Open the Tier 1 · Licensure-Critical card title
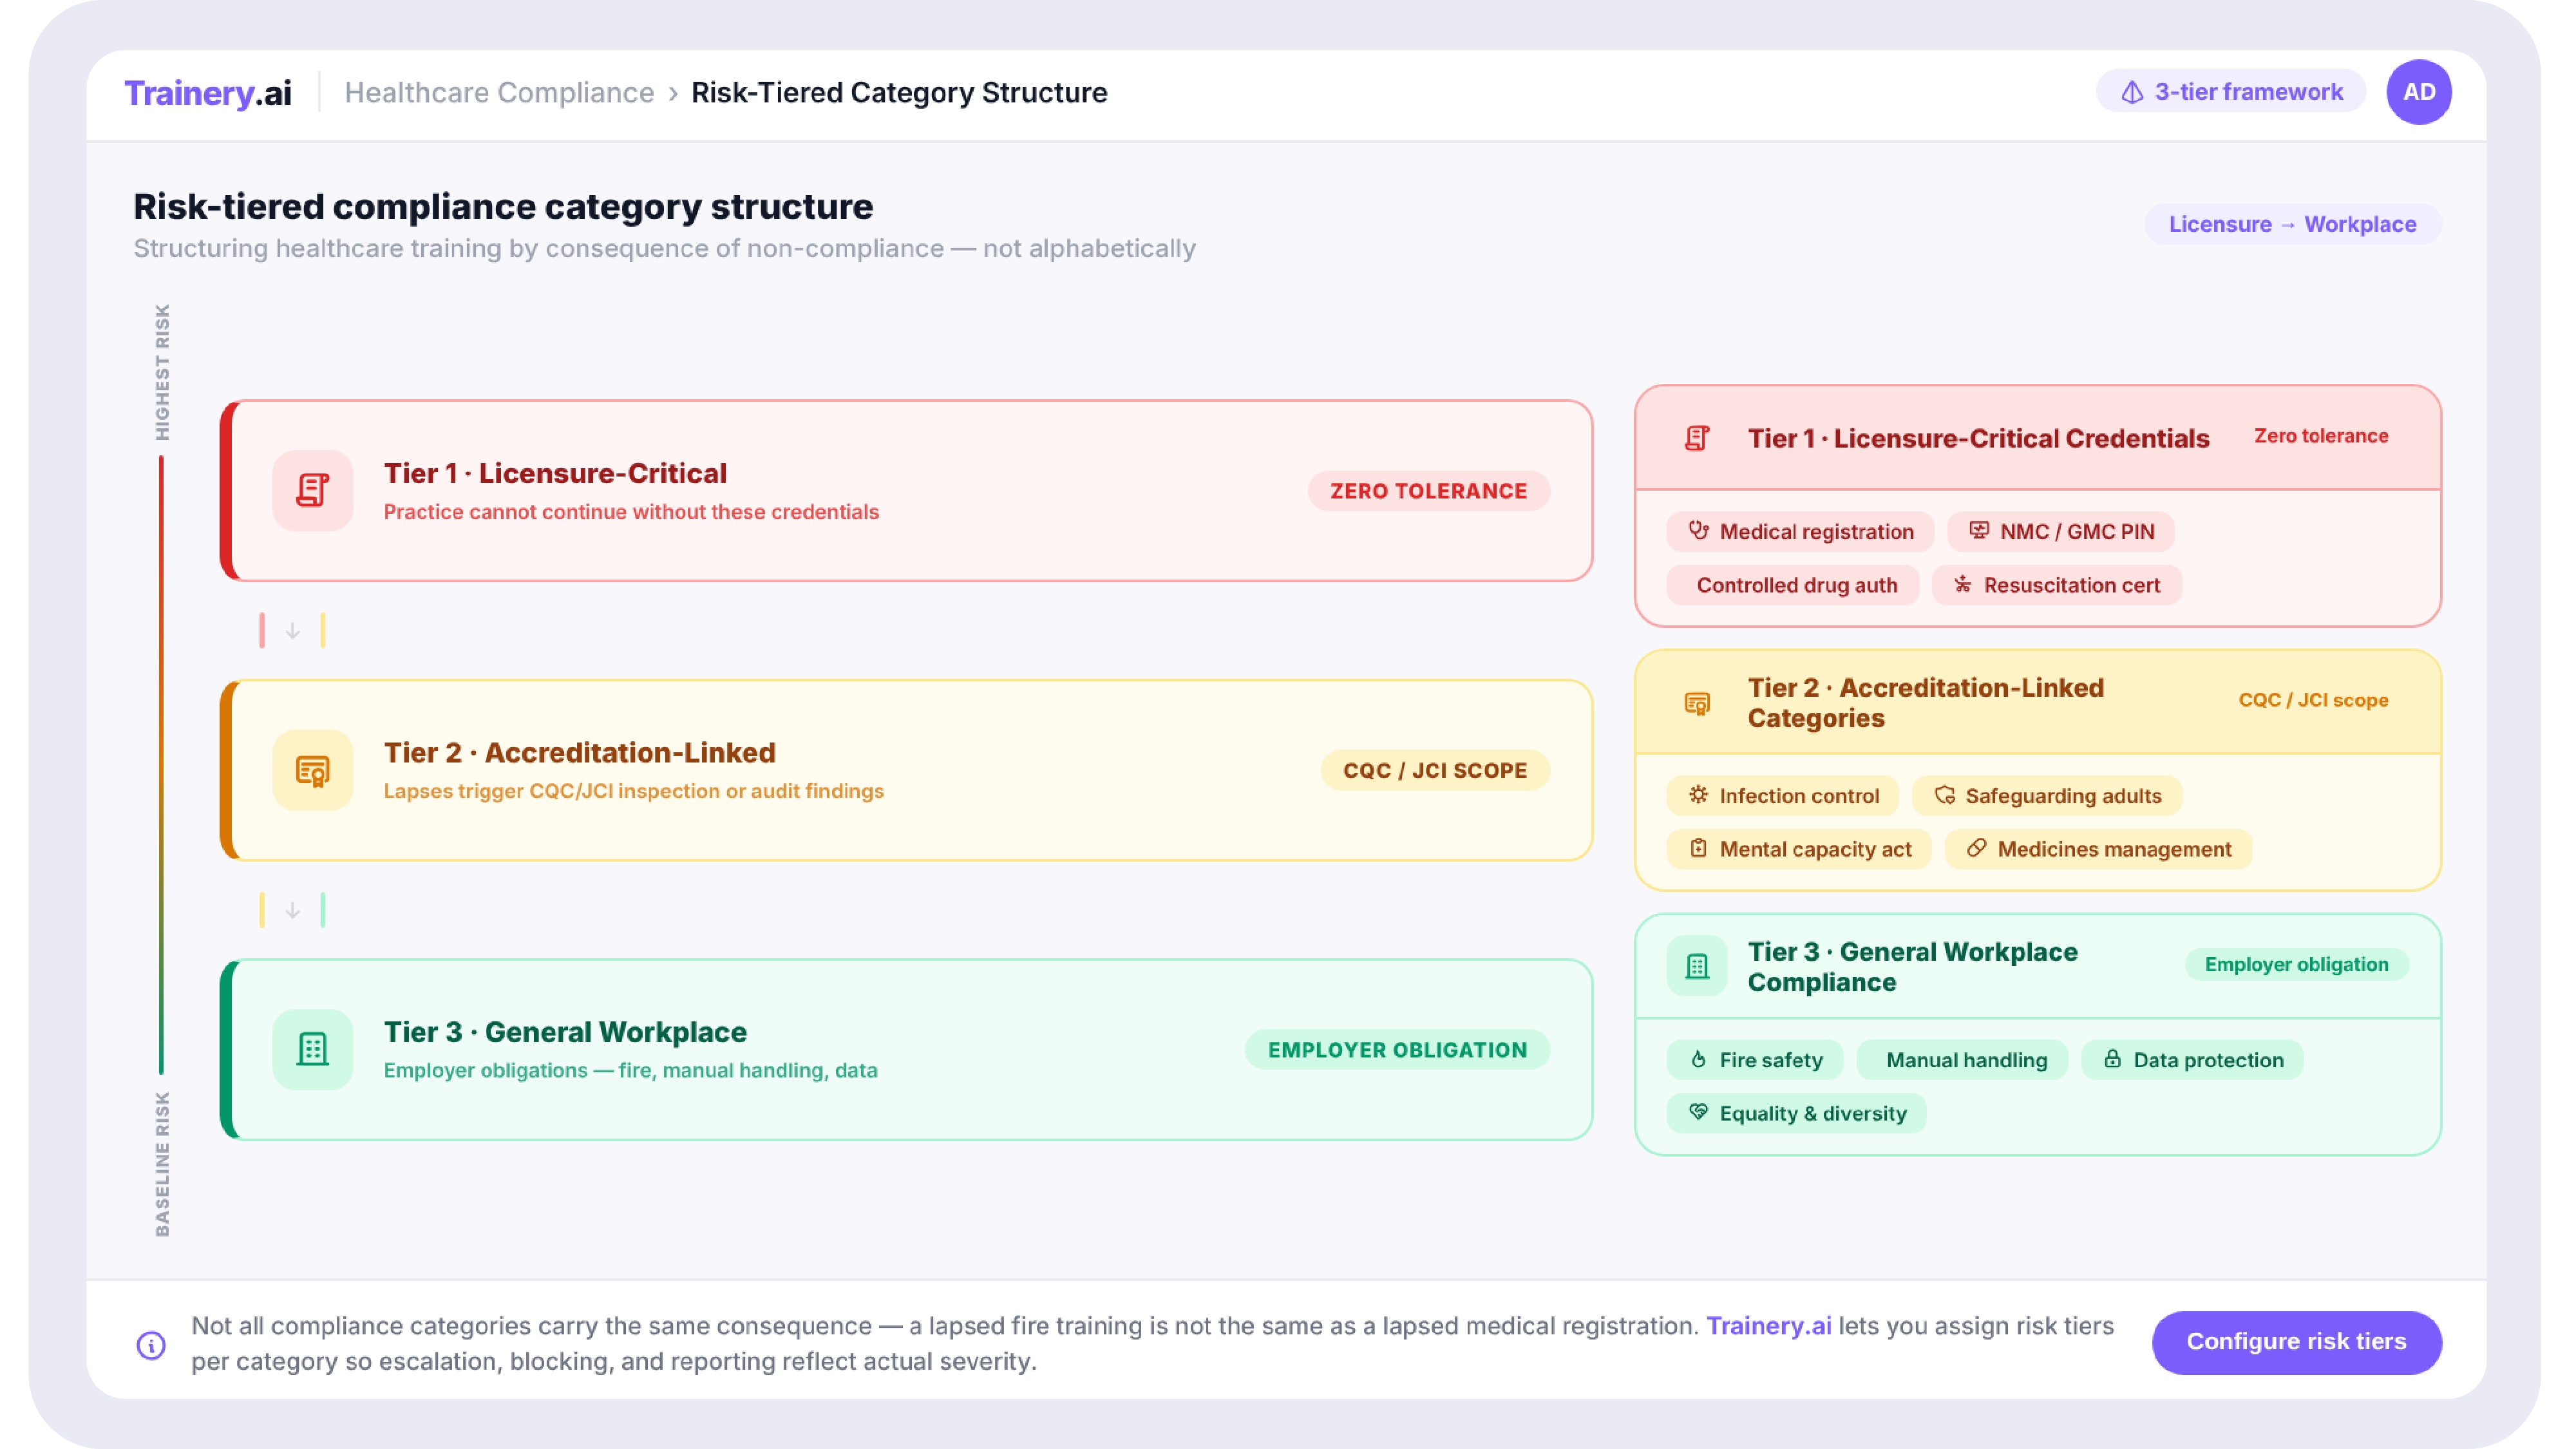Image resolution: width=2576 pixels, height=1449 pixels. click(x=555, y=473)
